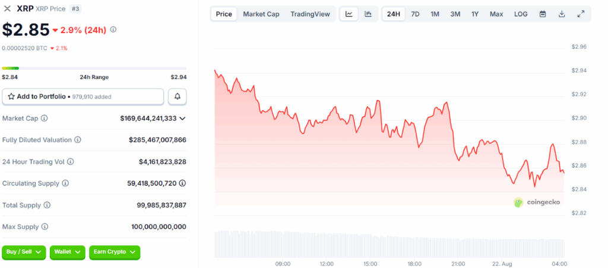Switch to the candlestick chart icon

point(368,14)
